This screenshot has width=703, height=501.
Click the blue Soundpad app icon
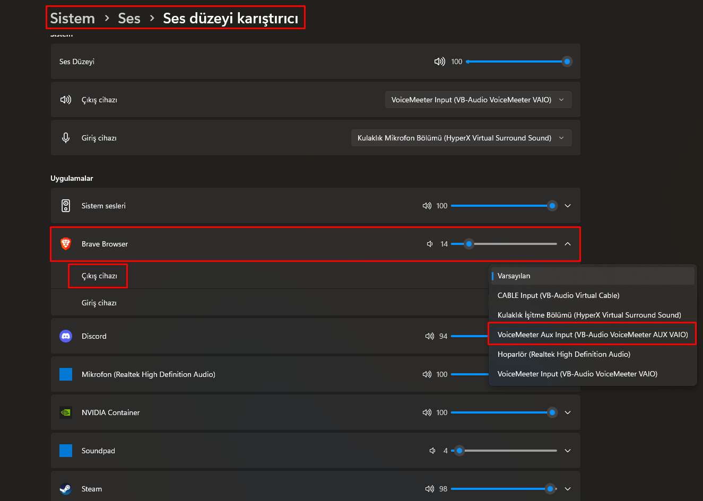click(x=66, y=451)
